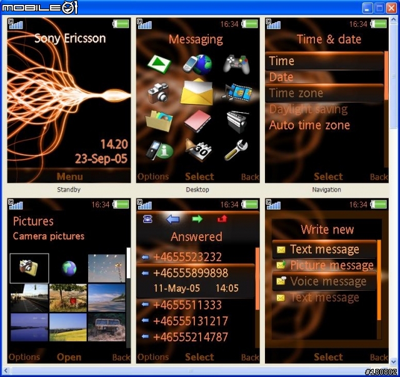Select the Time zone entry
Image resolution: width=400 pixels, height=377 pixels.
pyautogui.click(x=324, y=93)
